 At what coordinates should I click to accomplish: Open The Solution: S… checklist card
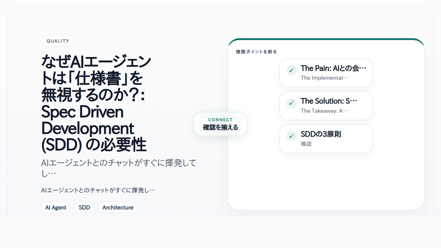(326, 106)
